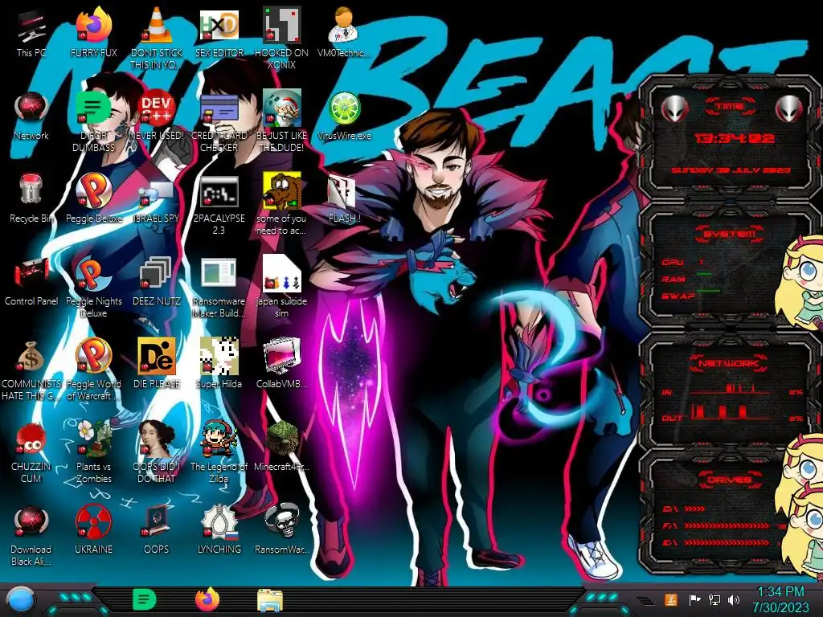Screen dimensions: 823x617
Task: Select the VLC cone icon labeled DONT STICK
Action: 157,25
